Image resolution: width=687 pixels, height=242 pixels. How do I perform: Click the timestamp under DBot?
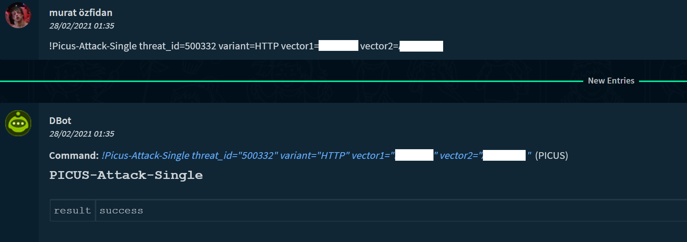click(82, 134)
